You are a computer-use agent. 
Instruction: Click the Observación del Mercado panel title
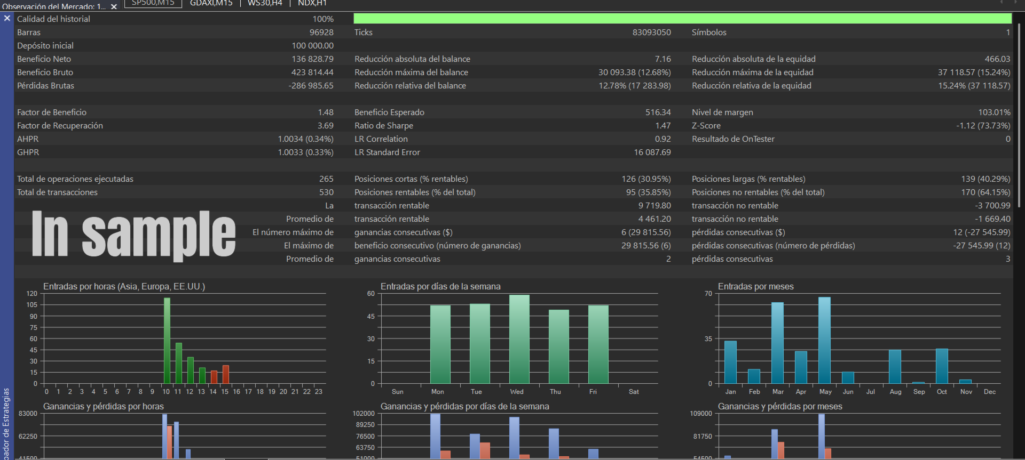click(x=53, y=7)
